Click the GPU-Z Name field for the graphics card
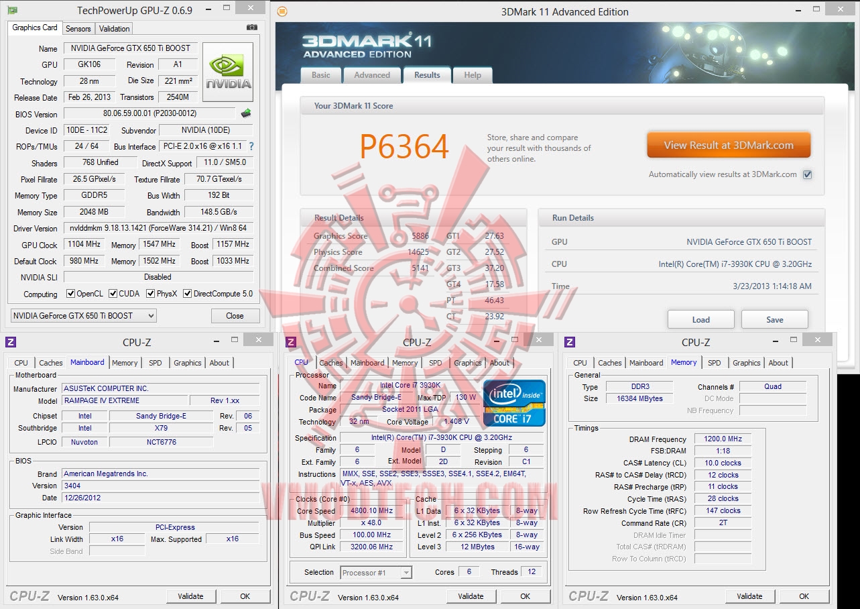860x609 pixels. click(x=131, y=48)
